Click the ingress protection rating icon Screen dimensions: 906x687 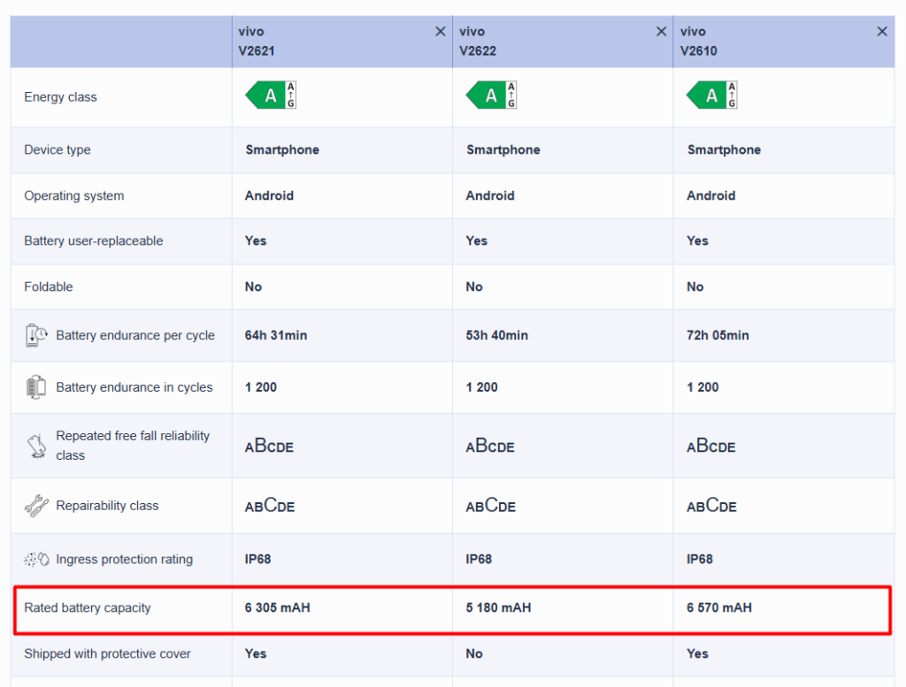click(36, 559)
